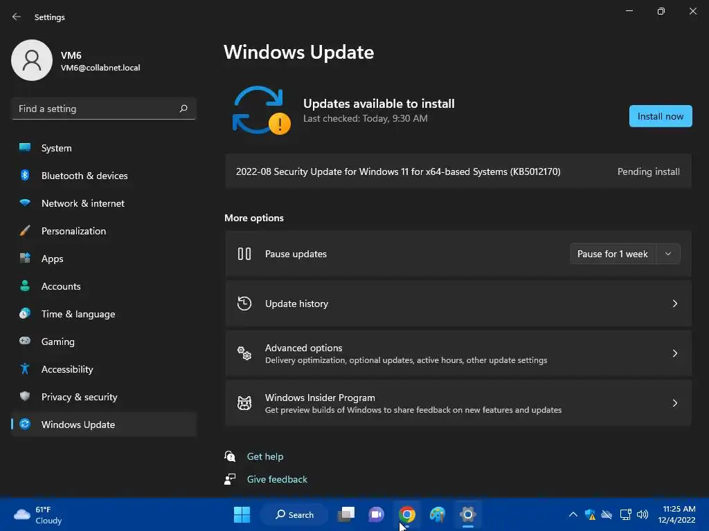Click the magnifier icon in Find a setting

[183, 109]
